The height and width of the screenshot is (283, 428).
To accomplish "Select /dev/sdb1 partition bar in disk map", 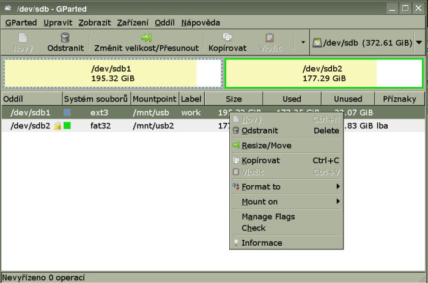I will (x=112, y=73).
